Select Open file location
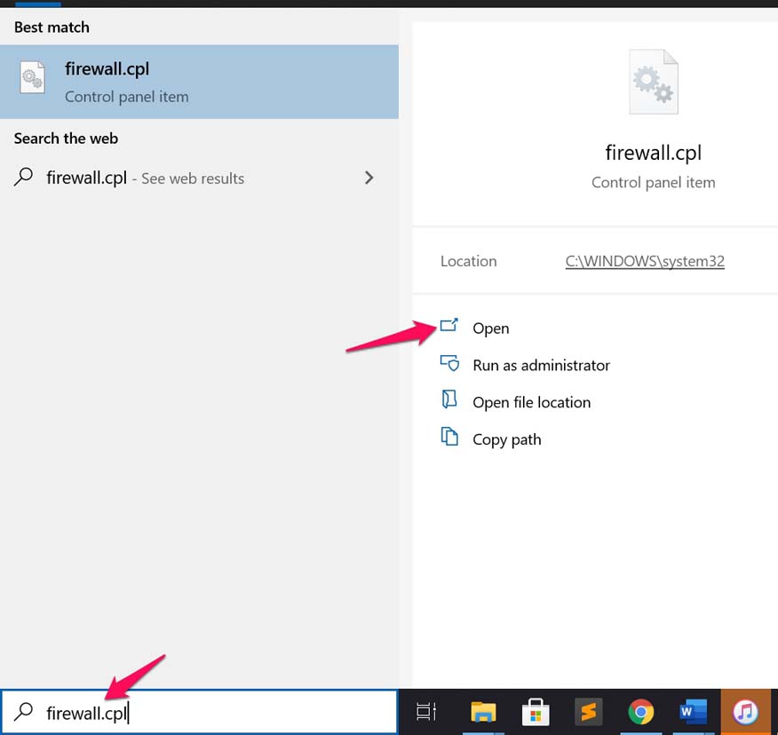 pos(531,402)
